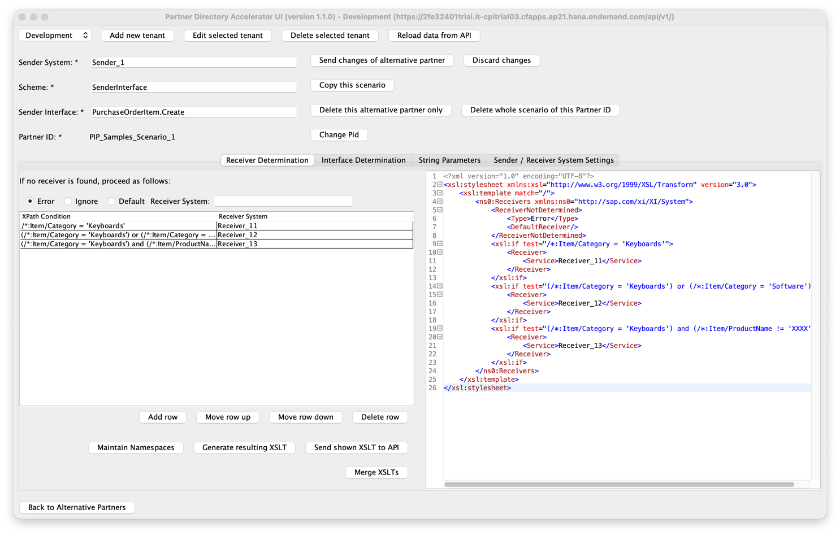Open the String Parameters tab
Viewport: 840px width, 536px height.
click(x=449, y=160)
